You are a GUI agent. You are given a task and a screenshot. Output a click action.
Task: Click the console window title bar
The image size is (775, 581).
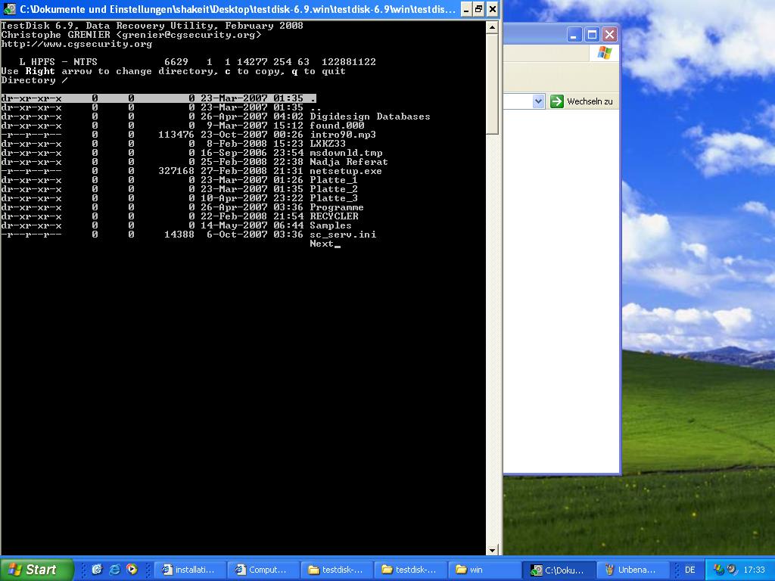[237, 9]
